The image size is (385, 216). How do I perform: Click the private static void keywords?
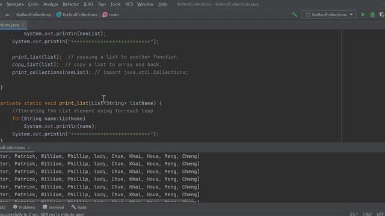[28, 103]
